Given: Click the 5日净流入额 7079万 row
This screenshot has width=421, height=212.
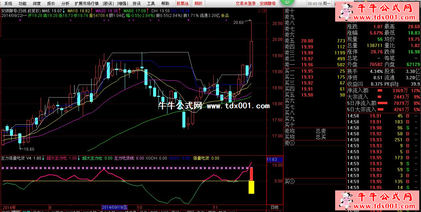Looking at the screenshot, I should (x=383, y=103).
